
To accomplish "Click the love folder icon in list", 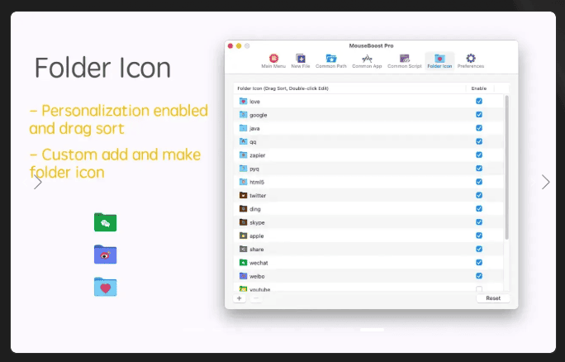I will [243, 102].
